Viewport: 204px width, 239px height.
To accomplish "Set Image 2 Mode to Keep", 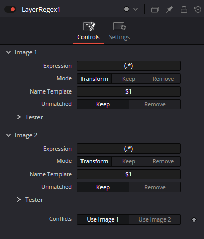I will point(129,161).
